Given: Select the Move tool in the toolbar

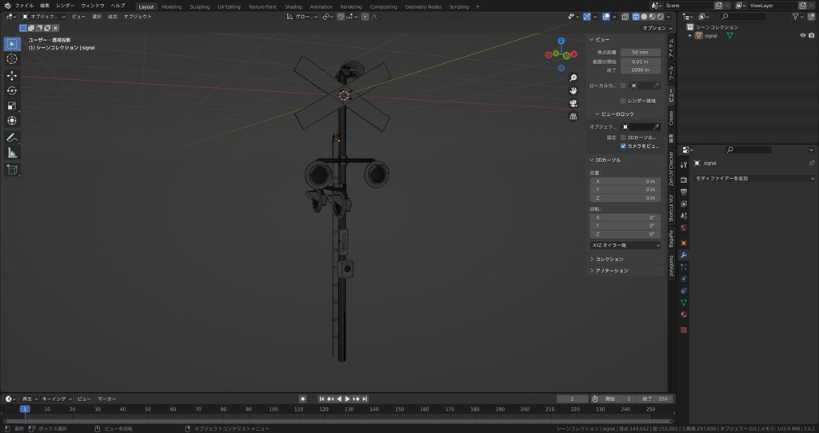Looking at the screenshot, I should click(x=12, y=75).
